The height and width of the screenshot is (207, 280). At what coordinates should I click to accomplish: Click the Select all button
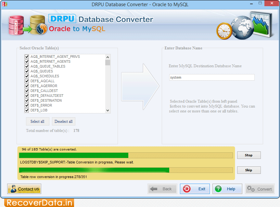point(37,122)
